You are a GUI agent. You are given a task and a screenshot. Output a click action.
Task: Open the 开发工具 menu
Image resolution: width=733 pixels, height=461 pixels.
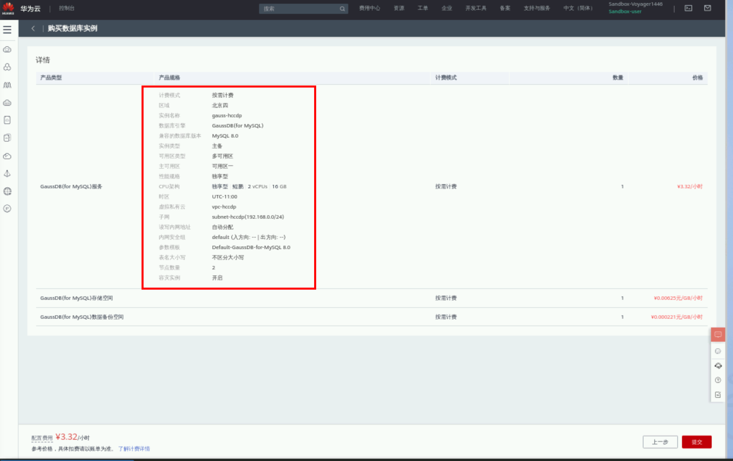coord(476,8)
